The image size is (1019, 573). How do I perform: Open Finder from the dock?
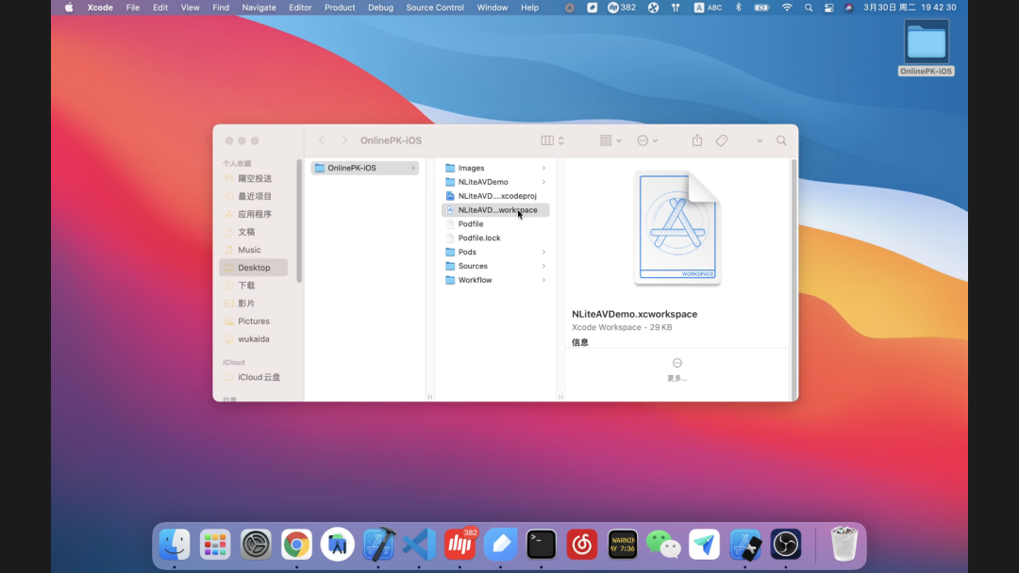[x=175, y=544]
